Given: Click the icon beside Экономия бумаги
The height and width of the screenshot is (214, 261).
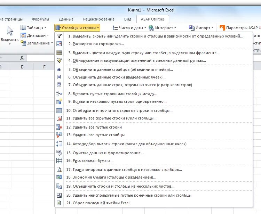Looking at the screenshot, I should point(59,177).
